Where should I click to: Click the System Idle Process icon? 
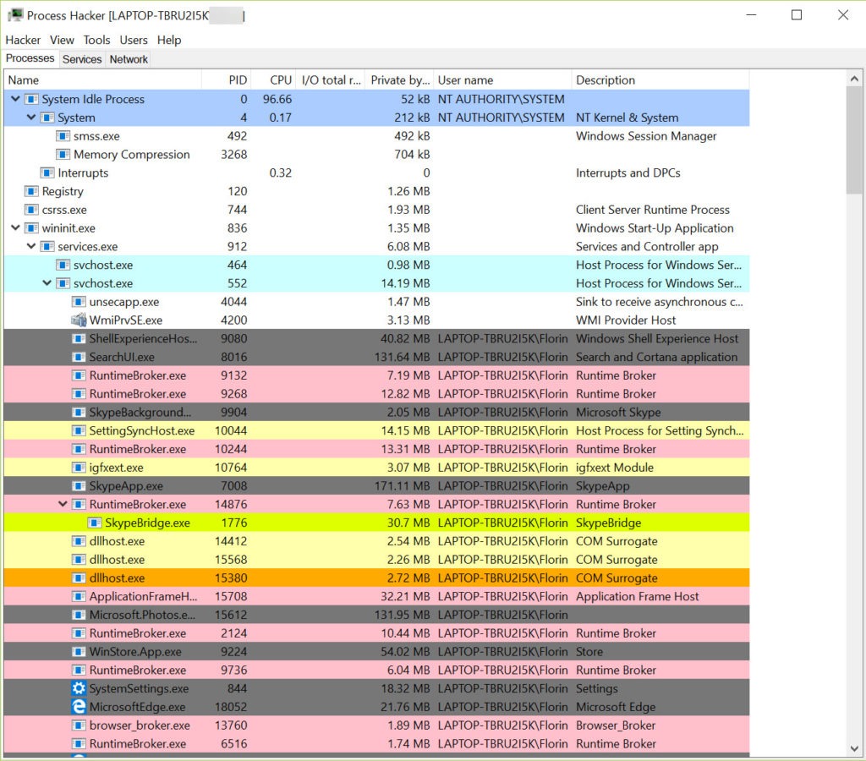point(32,100)
